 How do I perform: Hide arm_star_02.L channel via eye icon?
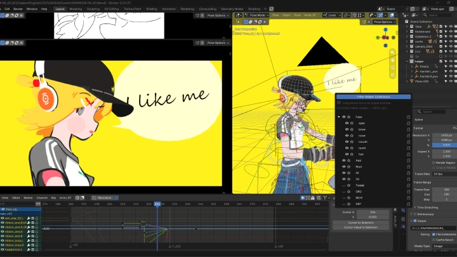pyautogui.click(x=3, y=218)
